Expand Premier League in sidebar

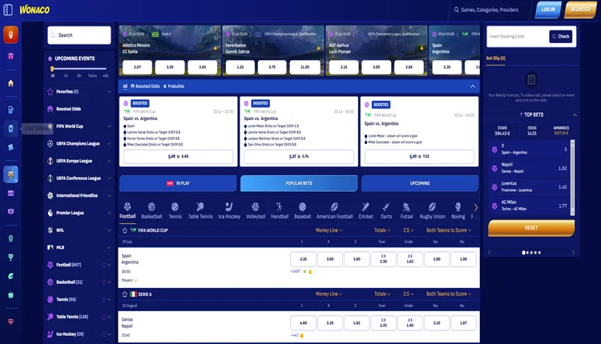(109, 213)
